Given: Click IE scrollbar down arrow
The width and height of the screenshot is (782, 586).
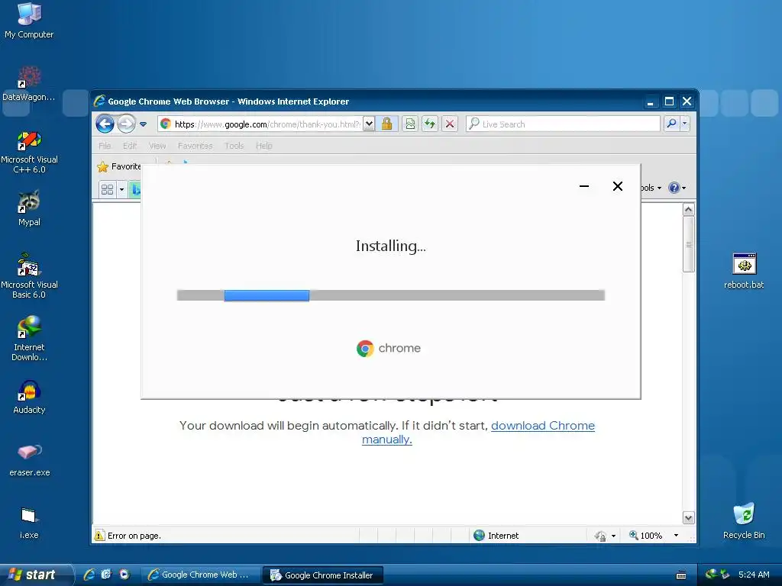Looking at the screenshot, I should click(x=688, y=518).
